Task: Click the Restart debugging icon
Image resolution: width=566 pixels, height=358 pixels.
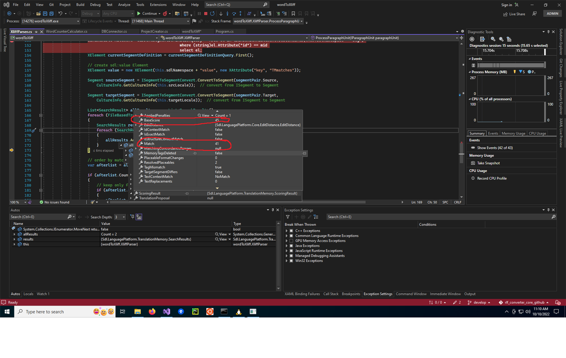Action: point(212,13)
